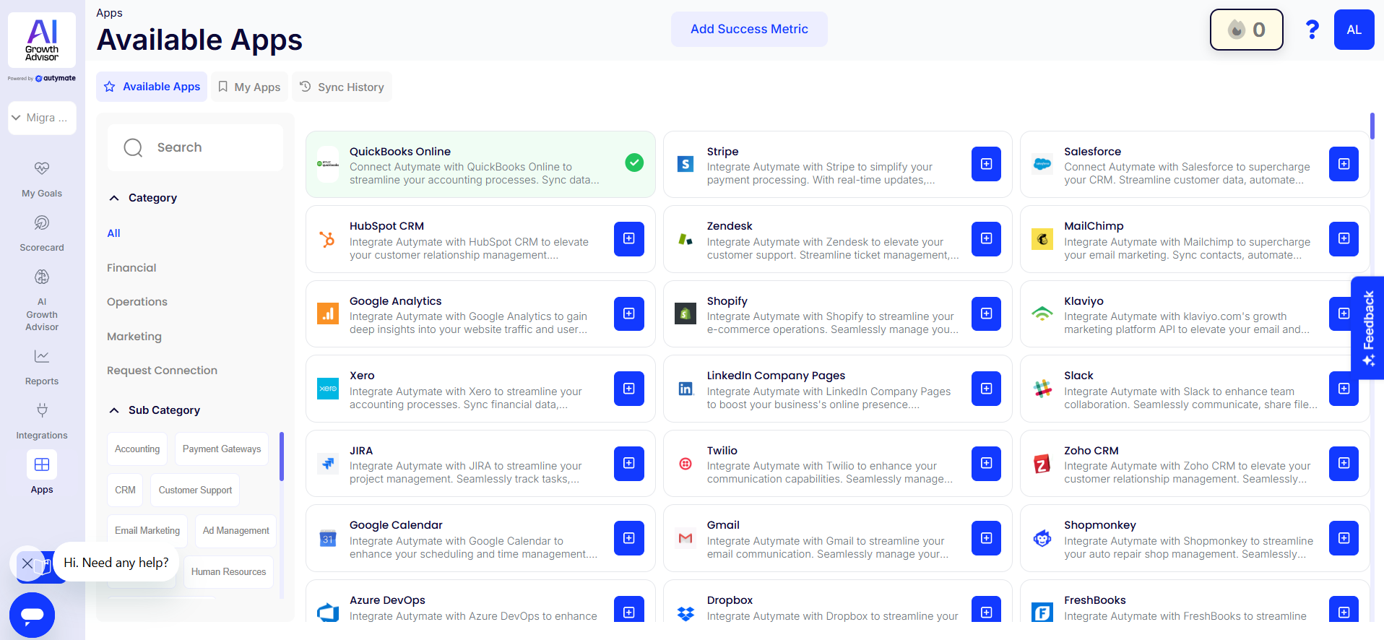
Task: Toggle the Payment Gateways filter chip
Action: [222, 449]
